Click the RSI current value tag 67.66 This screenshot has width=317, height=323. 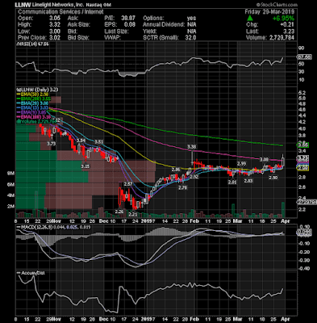304,57
